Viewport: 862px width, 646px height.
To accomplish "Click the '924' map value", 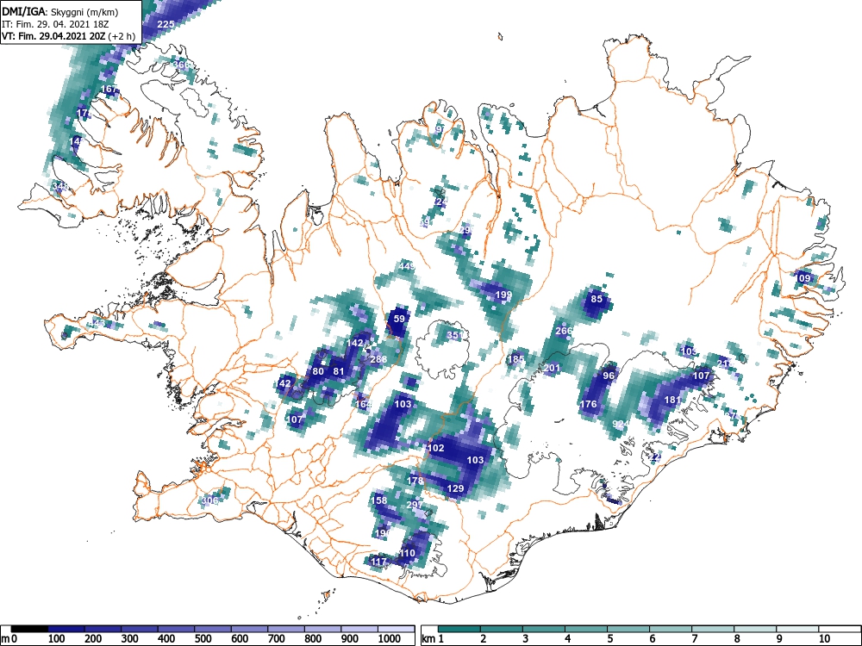I will pyautogui.click(x=621, y=424).
